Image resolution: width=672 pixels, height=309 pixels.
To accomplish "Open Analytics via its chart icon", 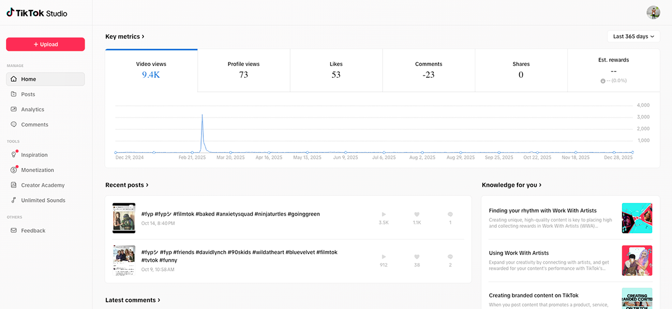I will 14,110.
